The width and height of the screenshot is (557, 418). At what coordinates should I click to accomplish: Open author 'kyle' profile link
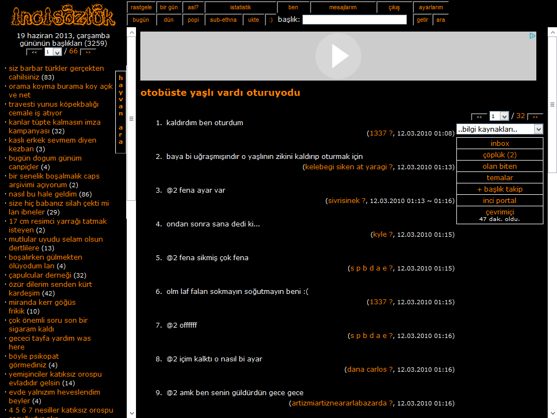pyautogui.click(x=380, y=235)
